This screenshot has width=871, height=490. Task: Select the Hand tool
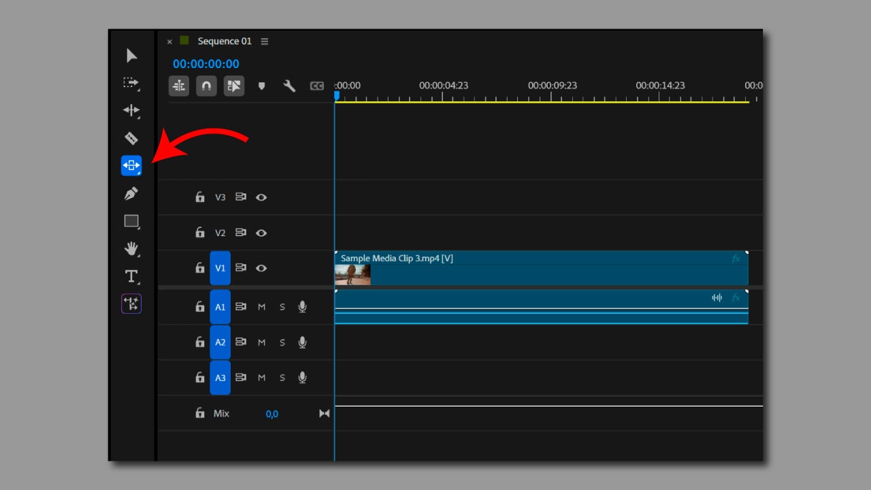pyautogui.click(x=131, y=248)
